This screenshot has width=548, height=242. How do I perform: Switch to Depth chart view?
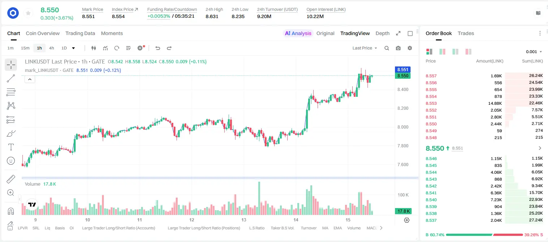click(382, 33)
